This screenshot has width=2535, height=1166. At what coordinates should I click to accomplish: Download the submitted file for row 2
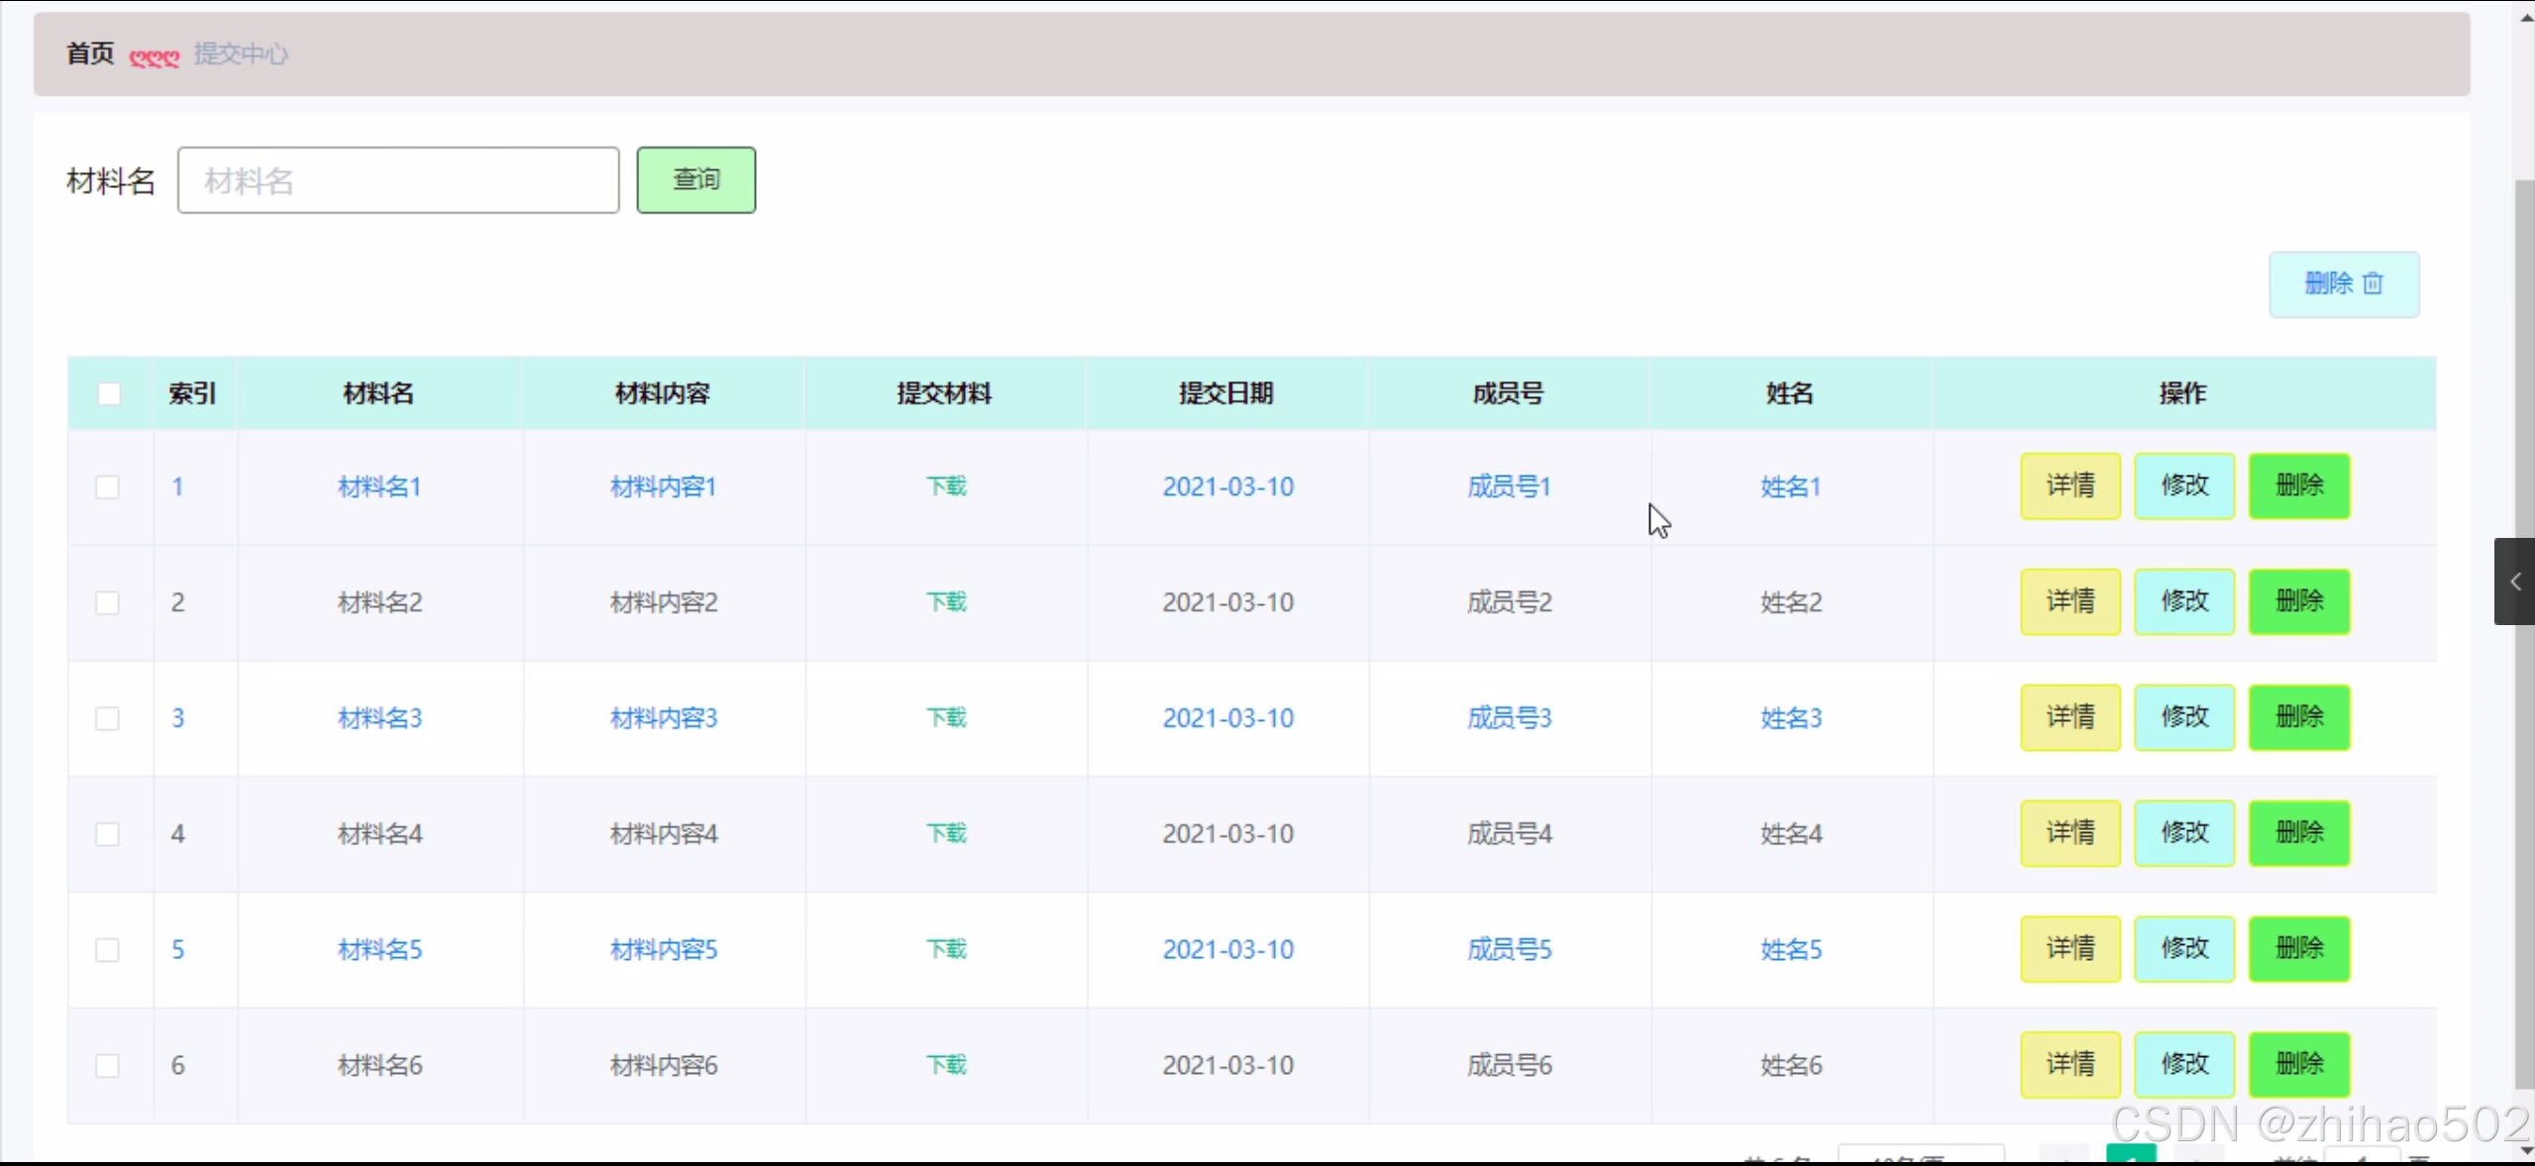tap(946, 602)
